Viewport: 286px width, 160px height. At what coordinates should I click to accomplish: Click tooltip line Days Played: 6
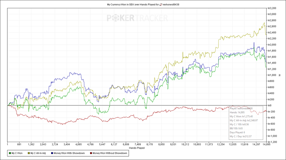pyautogui.click(x=237, y=133)
